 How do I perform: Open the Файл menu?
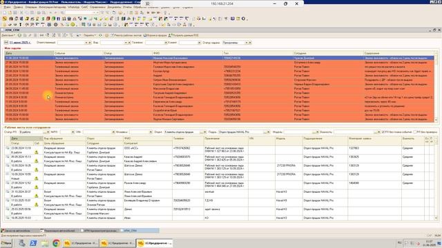(x=8, y=7)
